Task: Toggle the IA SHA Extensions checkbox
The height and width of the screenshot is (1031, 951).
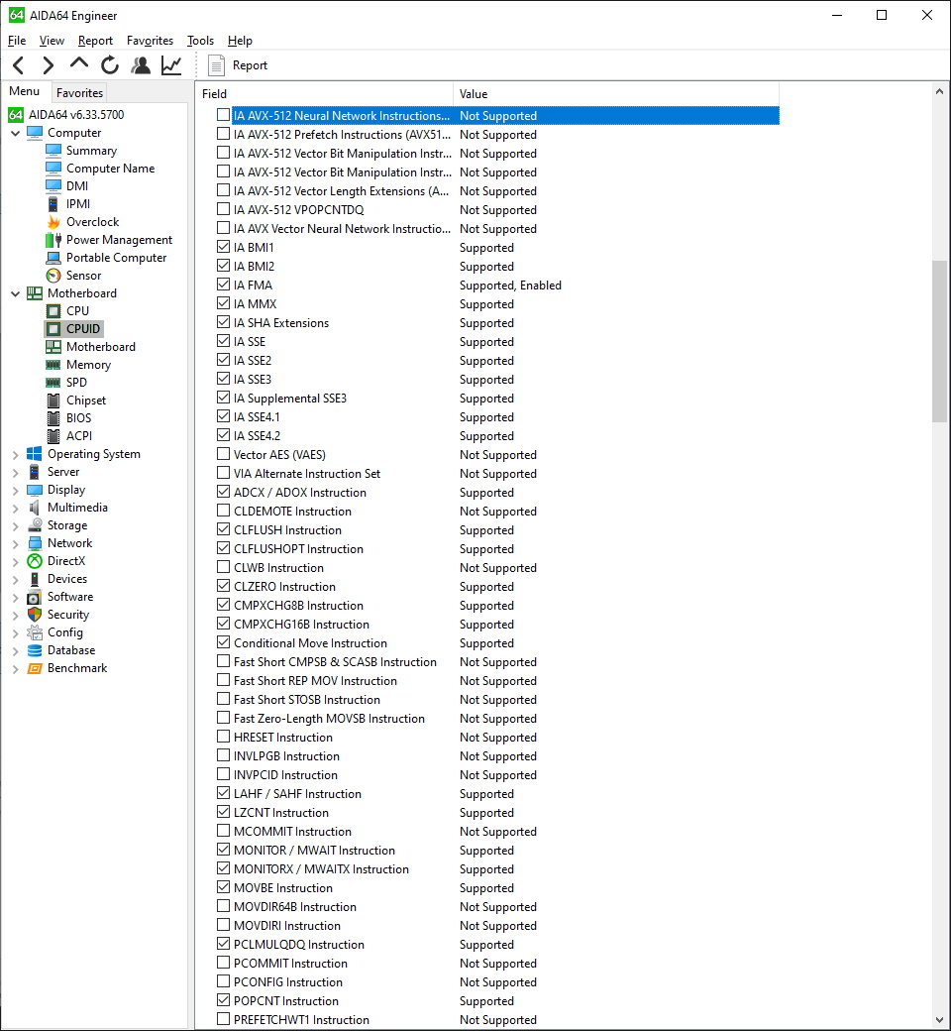Action: point(224,322)
